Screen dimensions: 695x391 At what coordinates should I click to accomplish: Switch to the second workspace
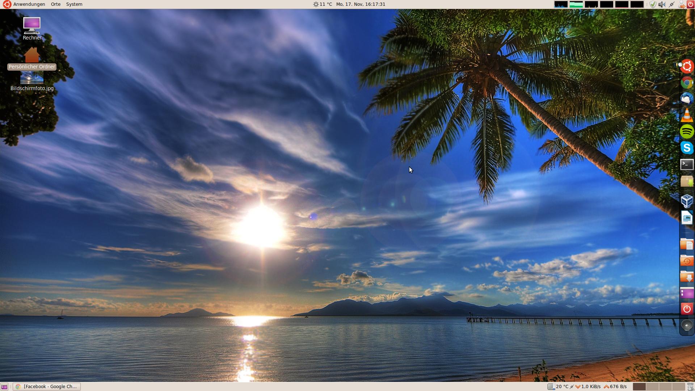pos(652,387)
